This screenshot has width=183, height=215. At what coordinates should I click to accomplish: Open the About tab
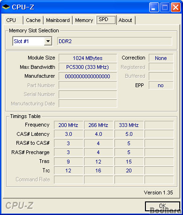click(126, 20)
